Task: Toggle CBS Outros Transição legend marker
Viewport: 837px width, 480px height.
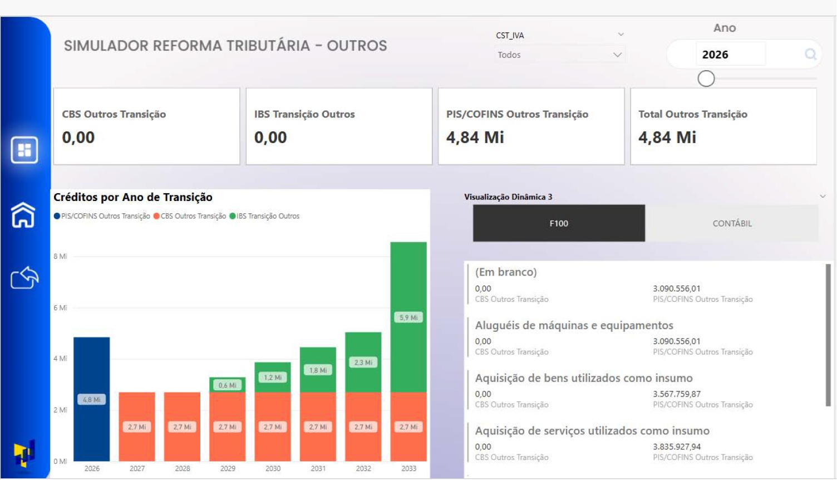Action: coord(156,216)
